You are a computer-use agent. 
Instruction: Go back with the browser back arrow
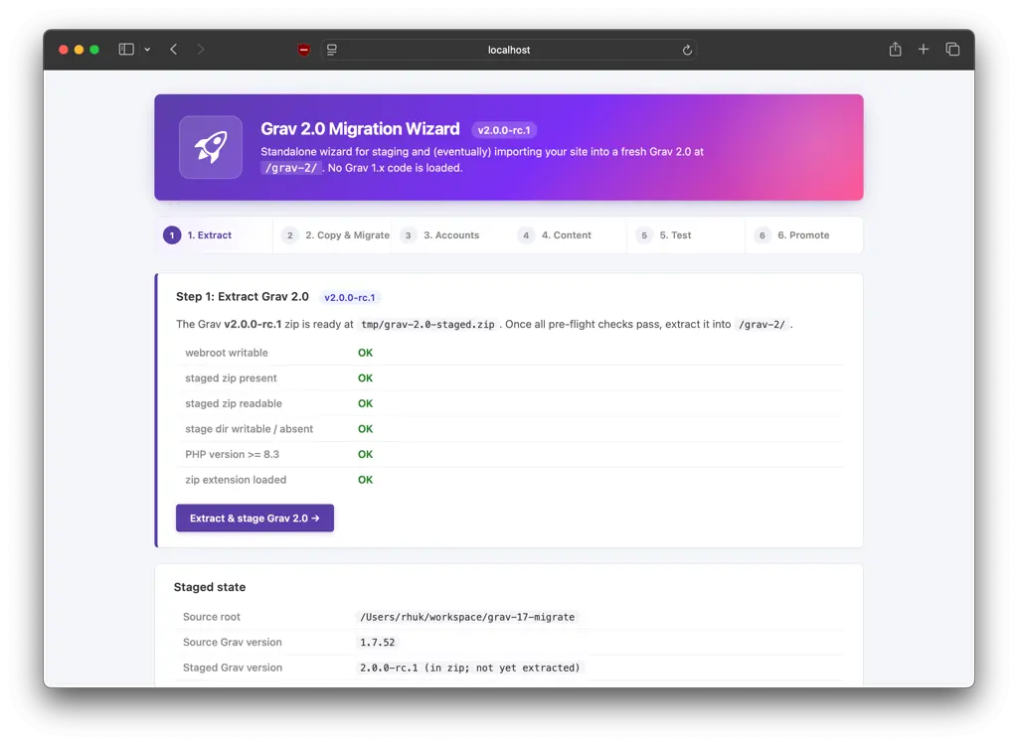[173, 50]
